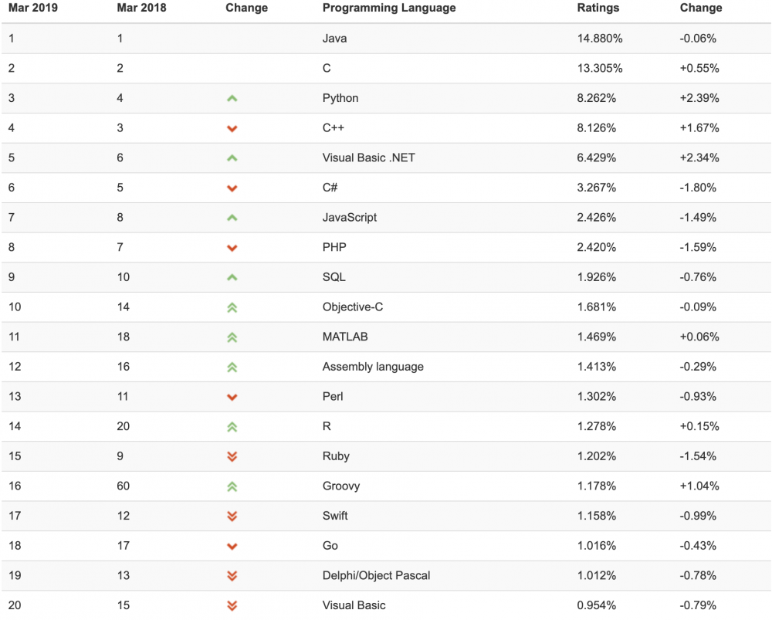Click the double down arrow beside Ruby
This screenshot has width=772, height=620.
[x=232, y=456]
